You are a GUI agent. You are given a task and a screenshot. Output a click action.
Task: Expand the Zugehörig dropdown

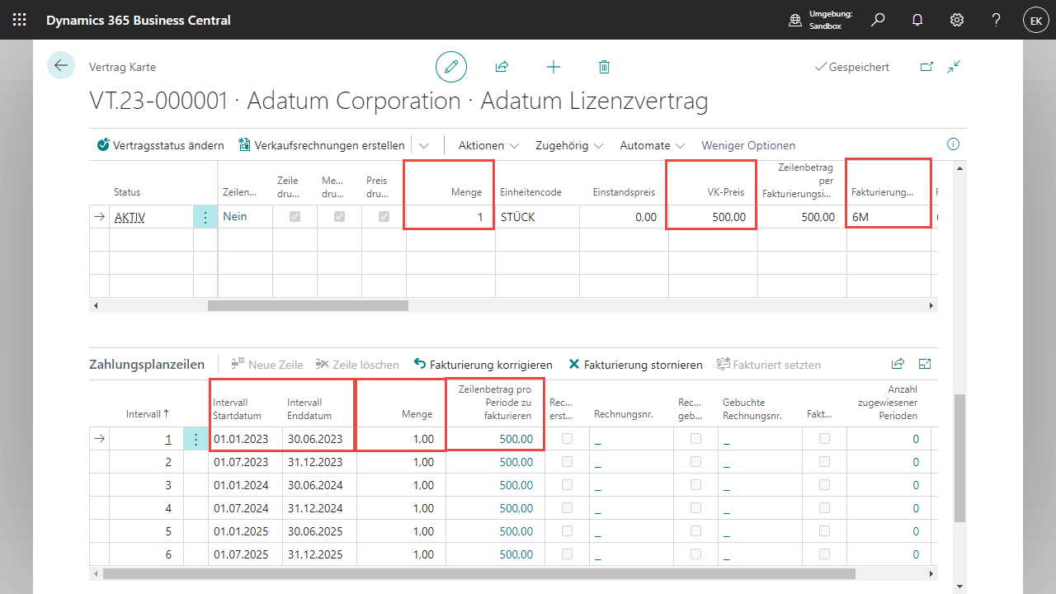click(569, 145)
